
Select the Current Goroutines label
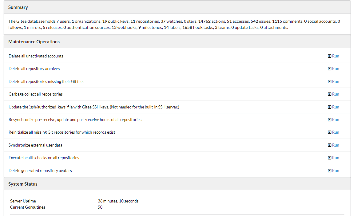(x=28, y=207)
